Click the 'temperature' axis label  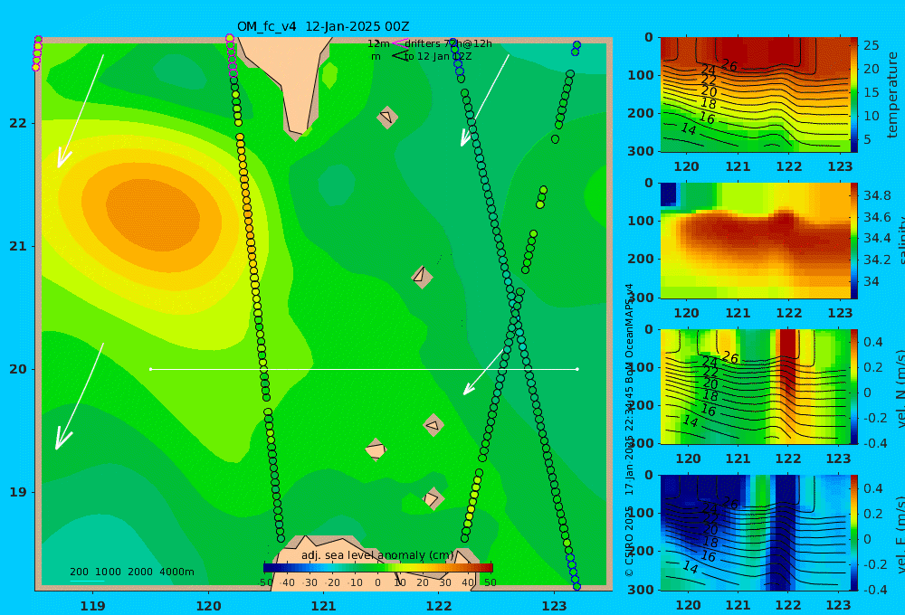click(892, 95)
